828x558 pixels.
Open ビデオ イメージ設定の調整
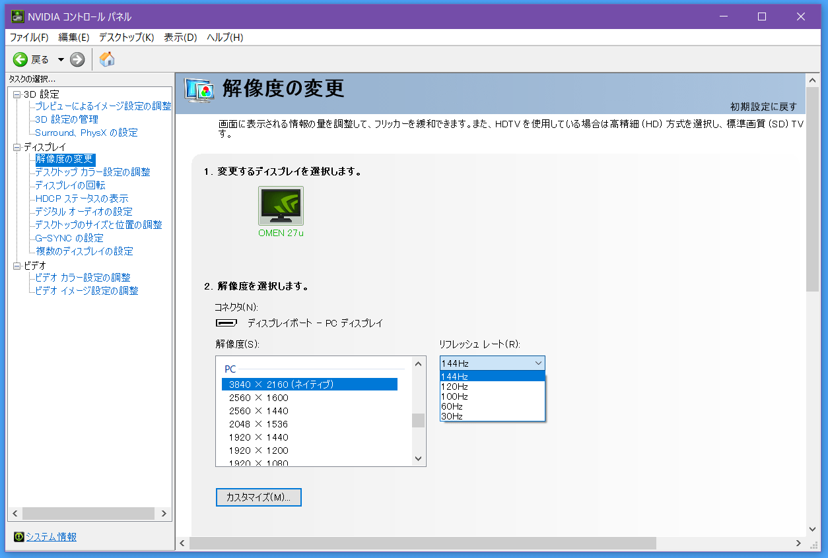tap(87, 291)
